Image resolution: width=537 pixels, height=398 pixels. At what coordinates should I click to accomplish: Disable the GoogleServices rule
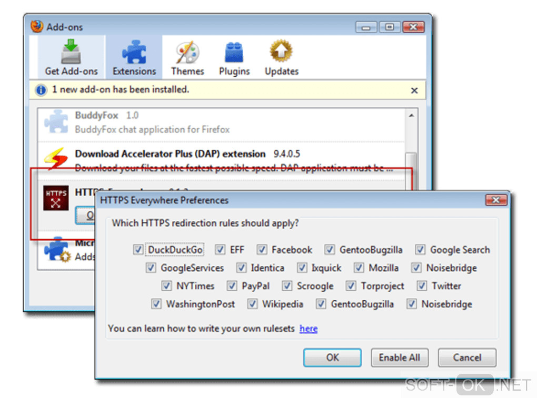(x=151, y=268)
